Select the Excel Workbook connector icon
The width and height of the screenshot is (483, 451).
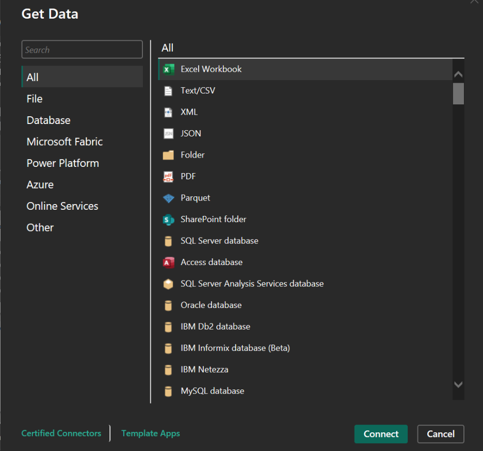coord(168,69)
